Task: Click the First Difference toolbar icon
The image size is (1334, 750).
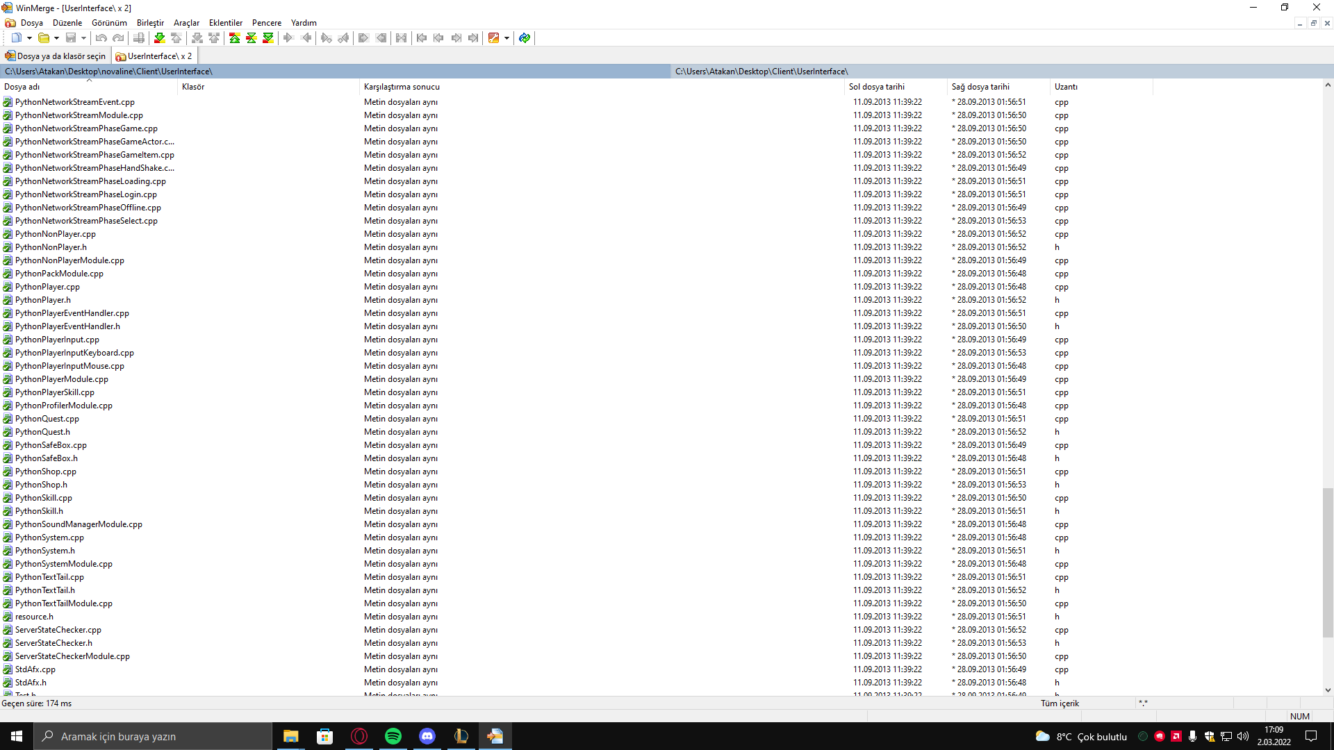Action: (234, 38)
